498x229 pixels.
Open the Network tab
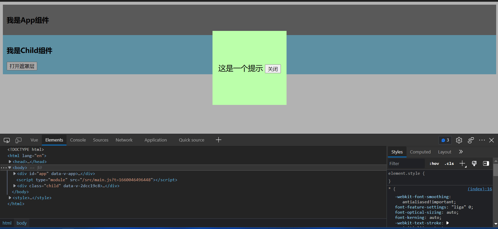pyautogui.click(x=124, y=140)
